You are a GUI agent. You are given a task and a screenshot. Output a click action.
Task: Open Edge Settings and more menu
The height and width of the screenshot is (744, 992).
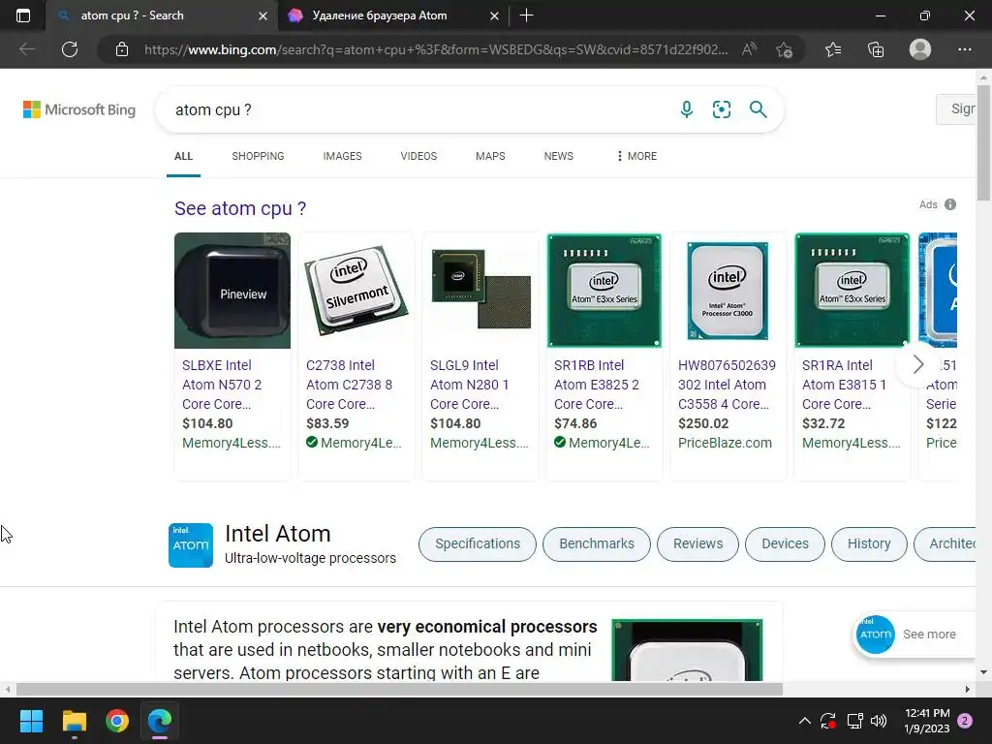[964, 49]
